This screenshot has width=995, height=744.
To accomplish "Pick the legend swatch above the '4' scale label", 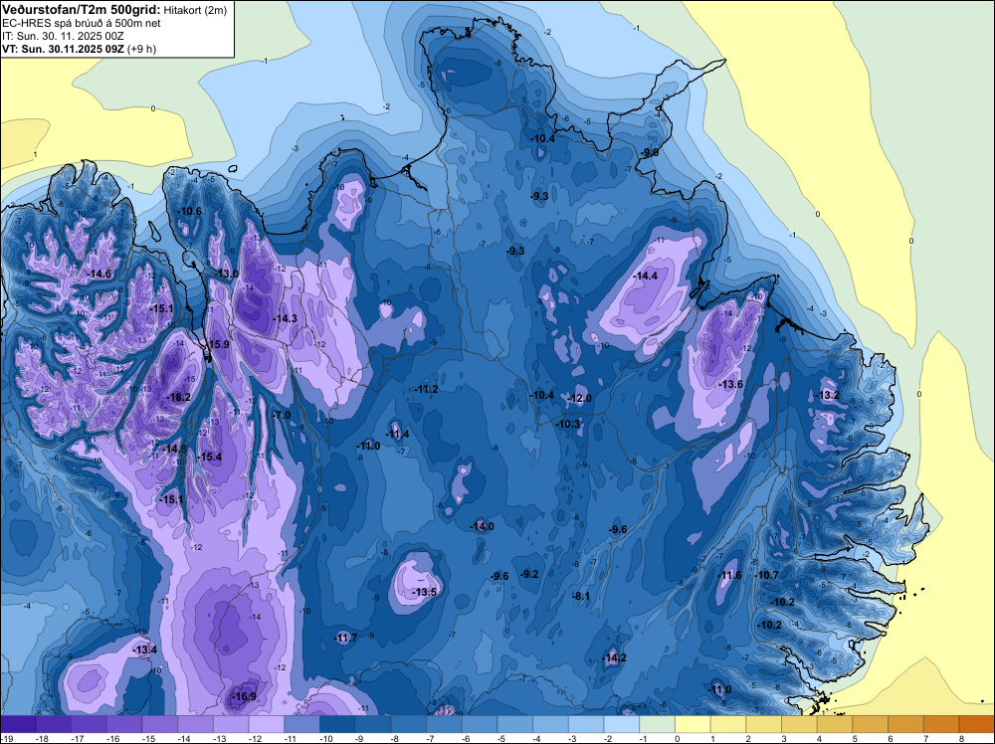I will (835, 724).
